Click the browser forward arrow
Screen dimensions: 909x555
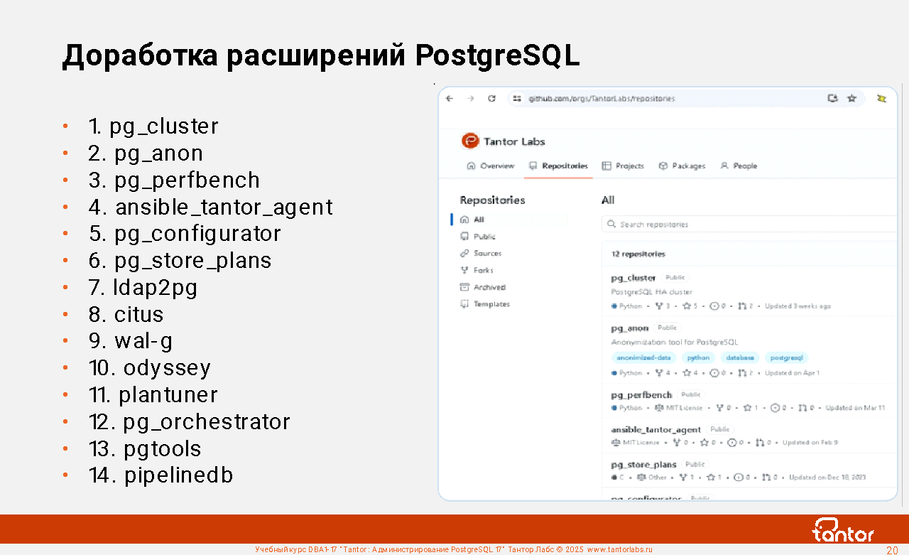tap(470, 99)
